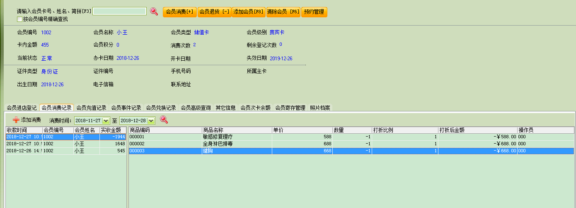Select the record row with amount -1944
This screenshot has width=576, height=208.
tap(66, 137)
